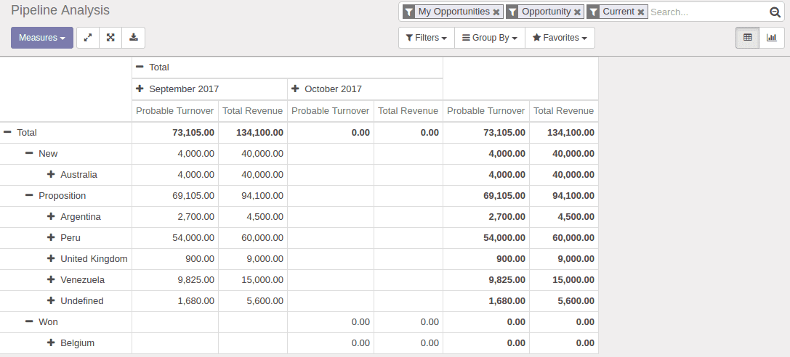
Task: Click the search magnifier icon
Action: pyautogui.click(x=775, y=12)
